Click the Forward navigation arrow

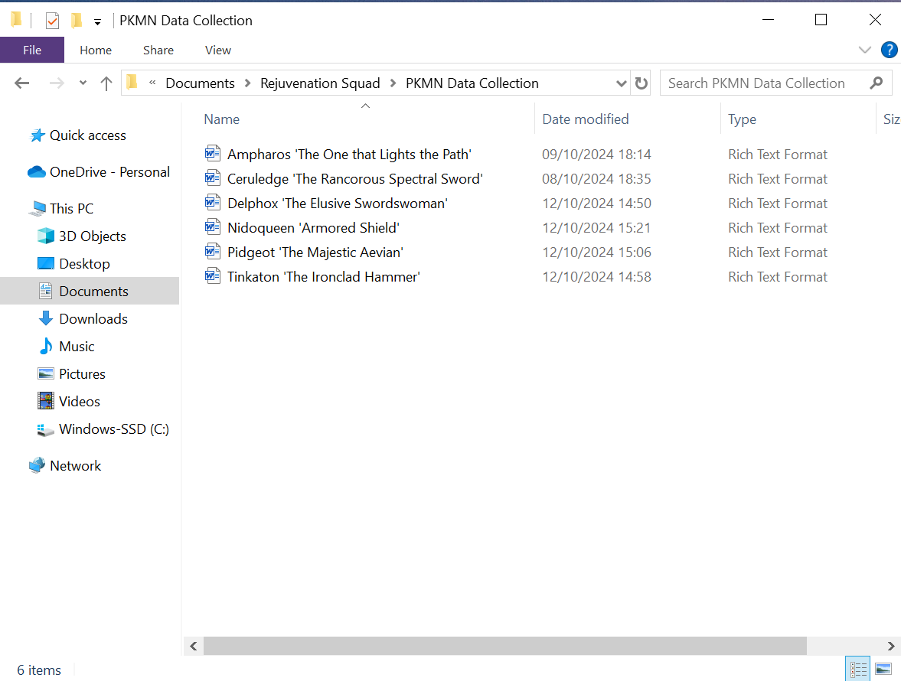pos(57,83)
